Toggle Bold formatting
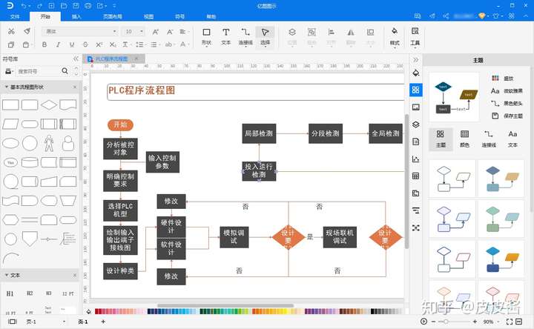This screenshot has height=329, width=534. 44,44
